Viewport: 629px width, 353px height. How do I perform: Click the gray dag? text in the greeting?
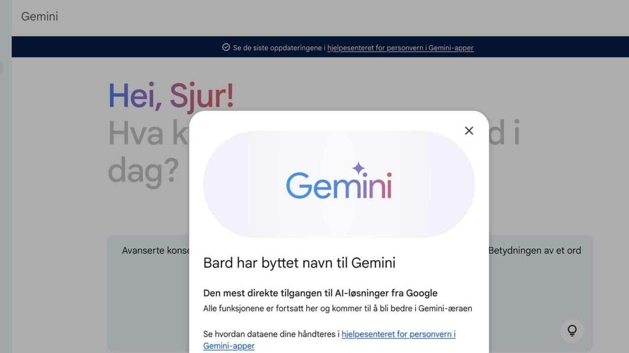point(143,171)
